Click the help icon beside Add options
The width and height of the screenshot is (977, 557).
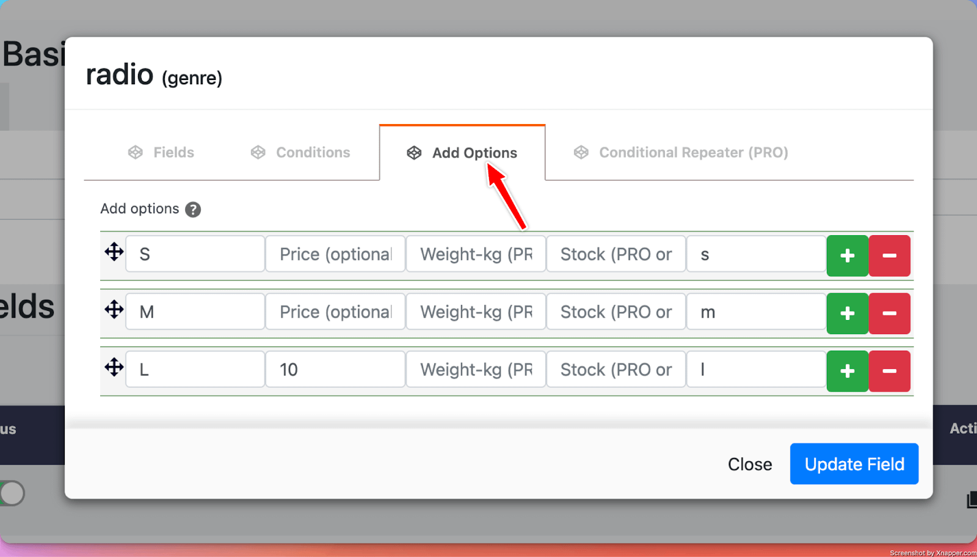[193, 209]
